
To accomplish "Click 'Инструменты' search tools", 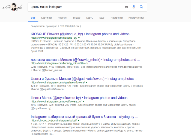I will click(x=136, y=18).
